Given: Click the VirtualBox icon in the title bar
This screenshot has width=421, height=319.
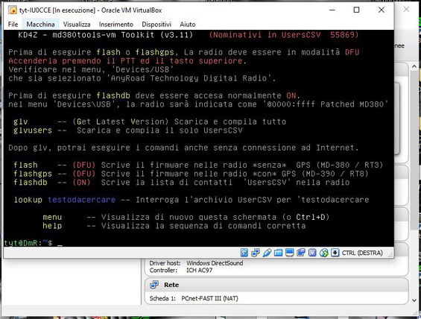Looking at the screenshot, I should (13, 10).
